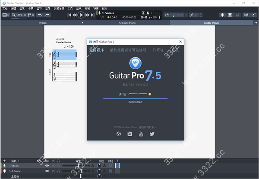Redo the action in toolbar
259x179 pixels.
pos(47,15)
